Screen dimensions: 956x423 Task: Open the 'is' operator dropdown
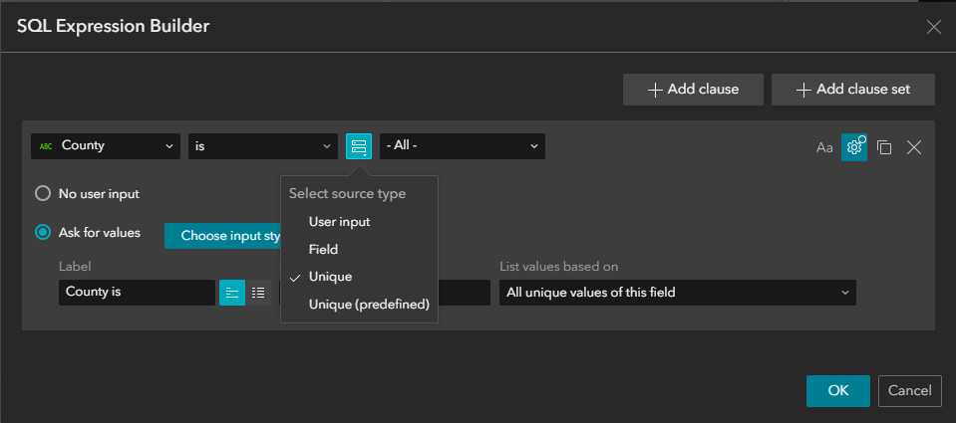click(x=263, y=146)
